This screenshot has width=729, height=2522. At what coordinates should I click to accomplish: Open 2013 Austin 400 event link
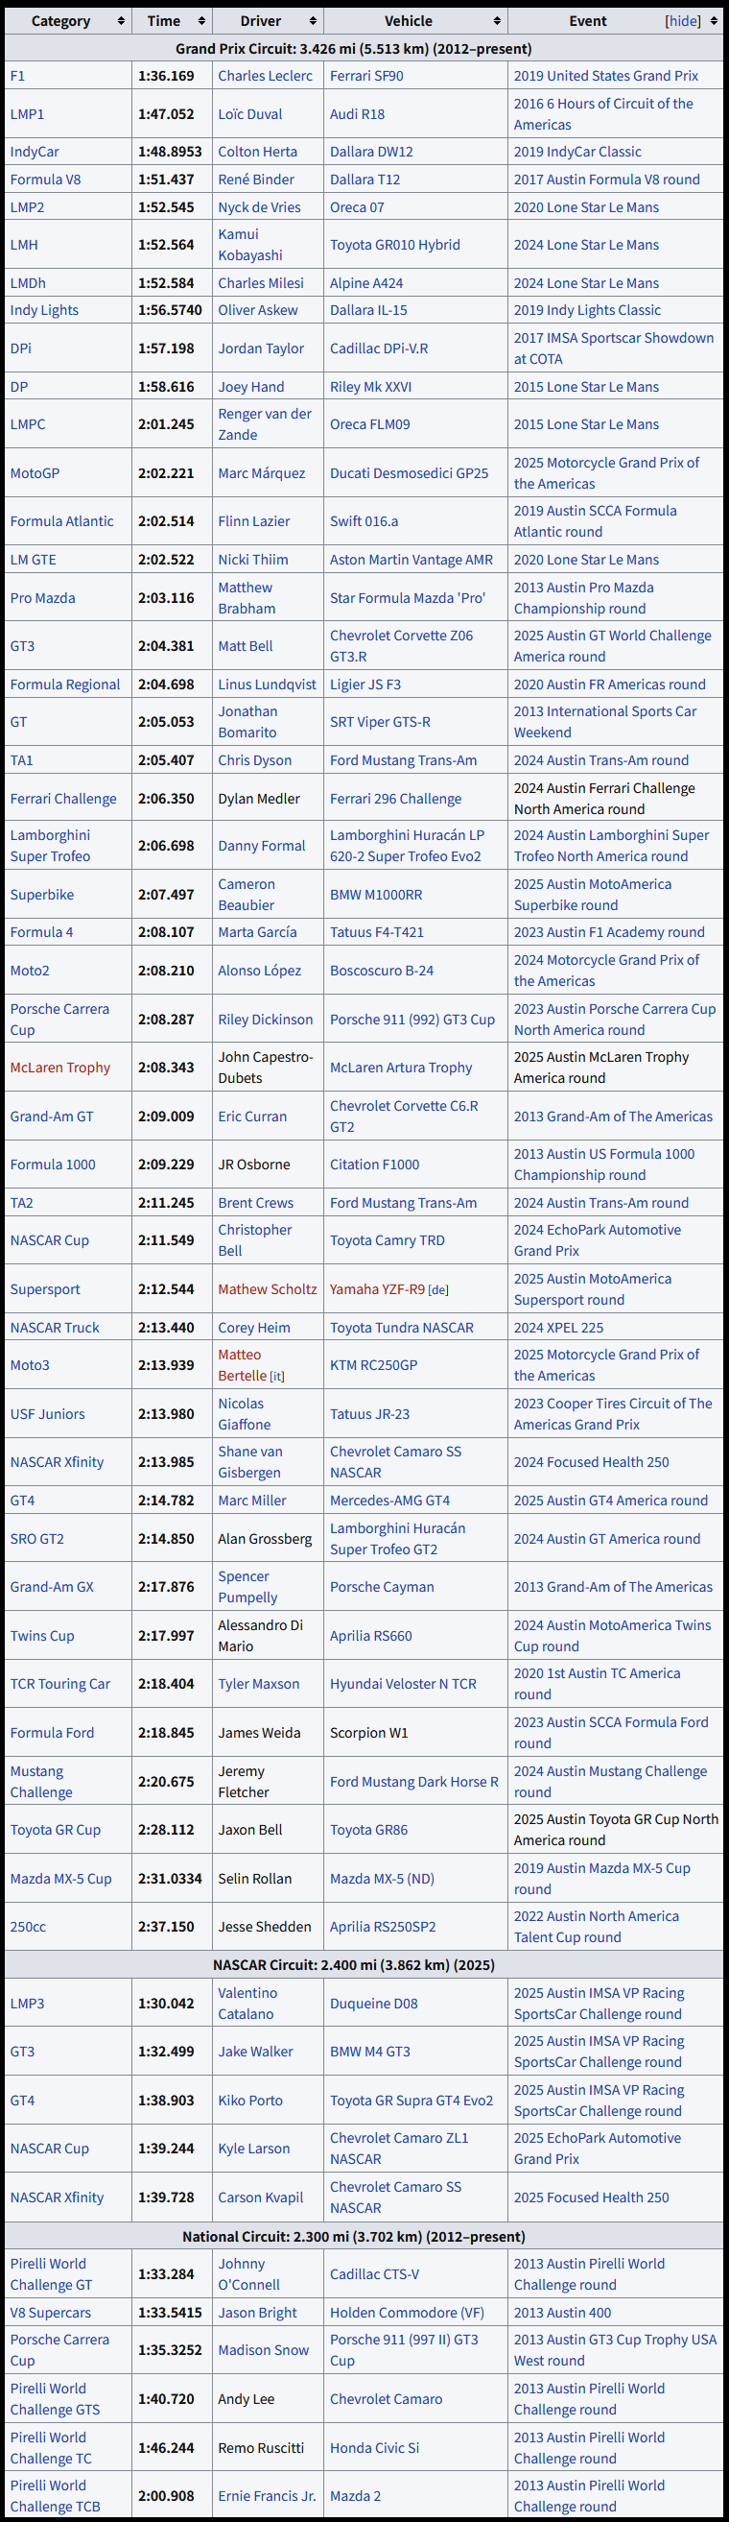562,2313
